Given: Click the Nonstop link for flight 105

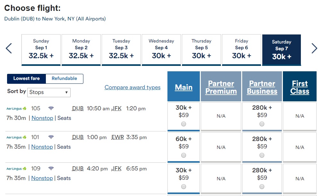Looking at the screenshot, I should 42,118.
